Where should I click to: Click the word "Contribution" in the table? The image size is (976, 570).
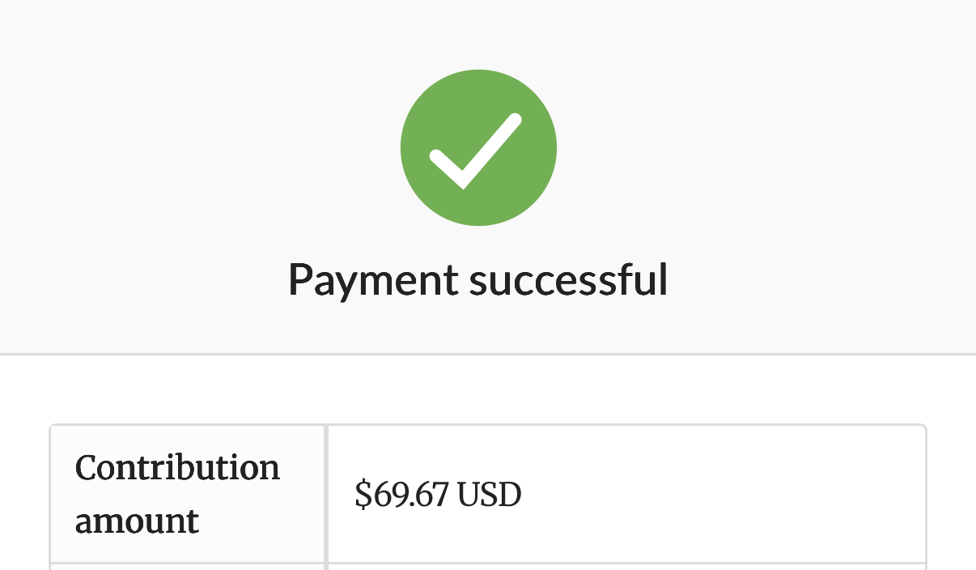177,468
